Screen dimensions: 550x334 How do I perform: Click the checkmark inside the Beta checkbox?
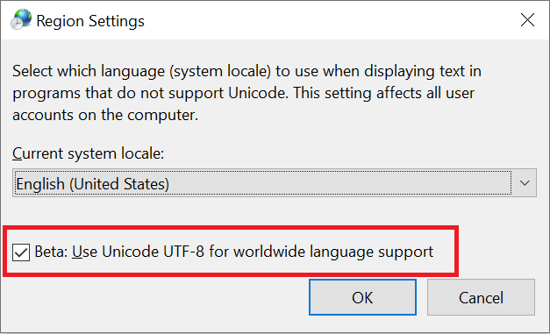(21, 252)
